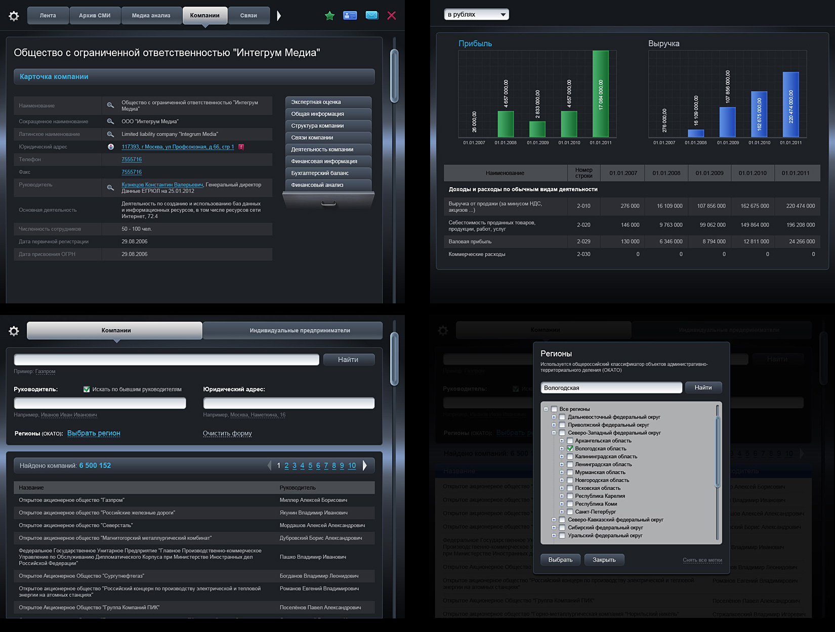Click right arrow to scroll the tabs
Viewport: 835px width, 632px height.
coord(279,16)
